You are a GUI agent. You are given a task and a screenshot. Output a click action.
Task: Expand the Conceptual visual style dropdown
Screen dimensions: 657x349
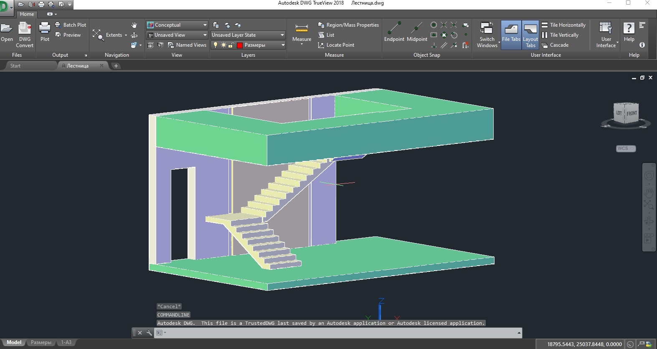tap(205, 25)
